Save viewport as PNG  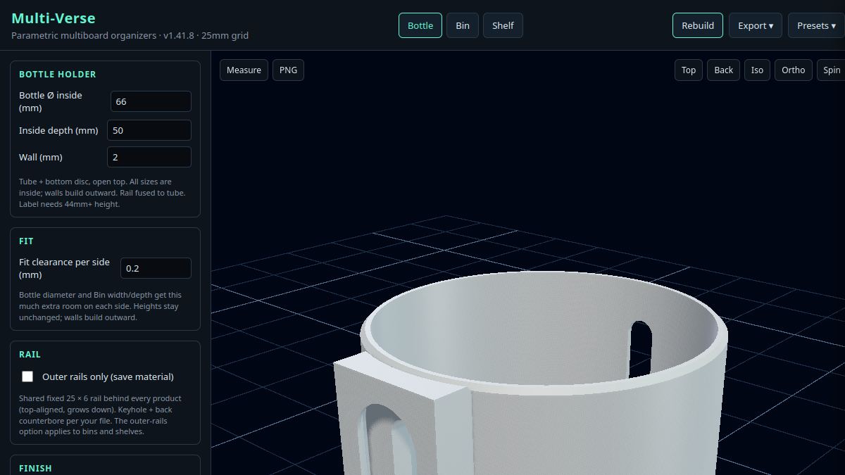point(288,70)
